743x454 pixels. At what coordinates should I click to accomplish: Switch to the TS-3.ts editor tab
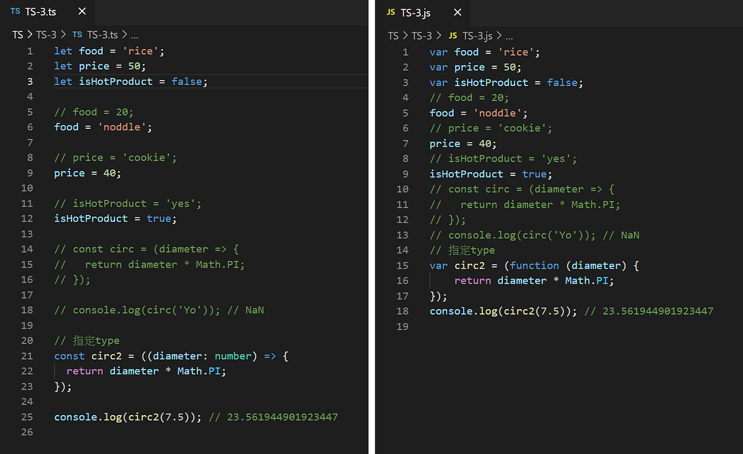(40, 11)
